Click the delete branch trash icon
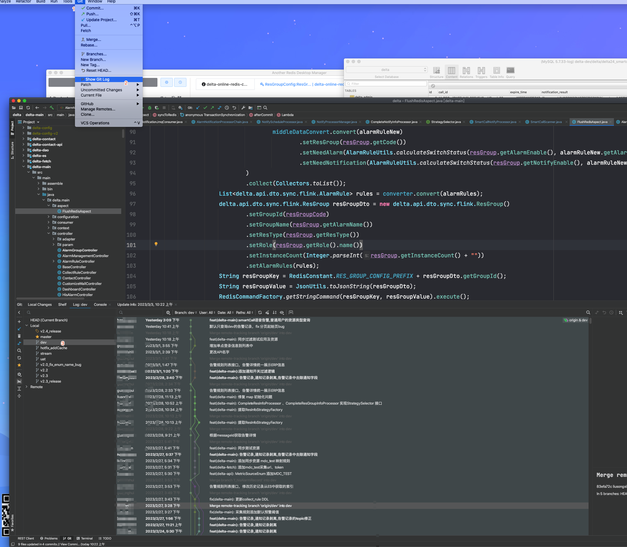The image size is (627, 547). tap(19, 336)
